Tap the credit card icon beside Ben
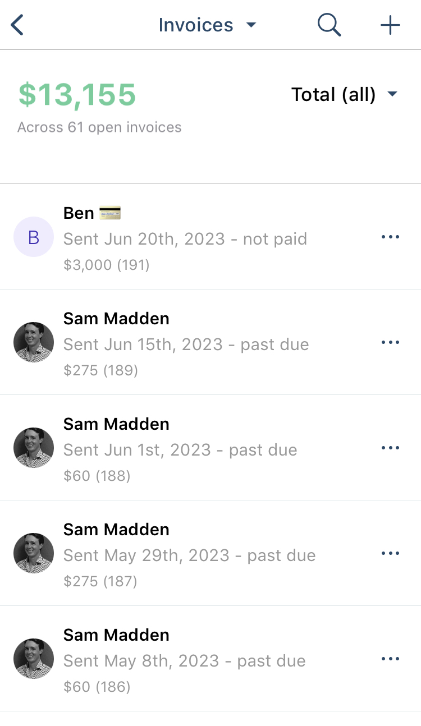Viewport: 421px width, 726px height. coord(110,213)
